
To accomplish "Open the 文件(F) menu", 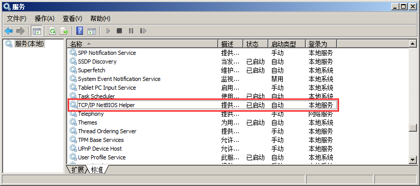I will tap(16, 18).
